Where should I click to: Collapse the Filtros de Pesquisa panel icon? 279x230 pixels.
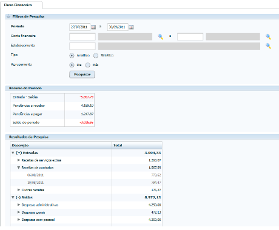click(8, 16)
